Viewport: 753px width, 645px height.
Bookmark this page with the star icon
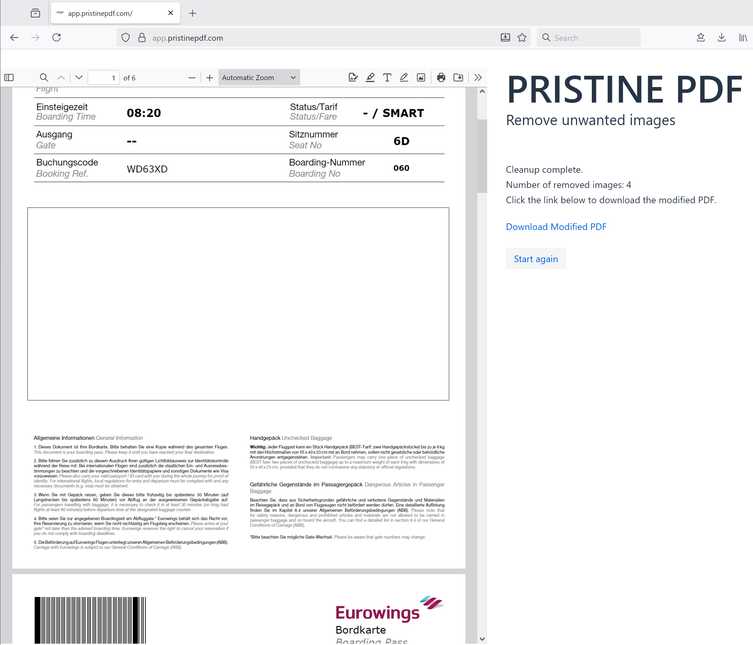(x=522, y=37)
